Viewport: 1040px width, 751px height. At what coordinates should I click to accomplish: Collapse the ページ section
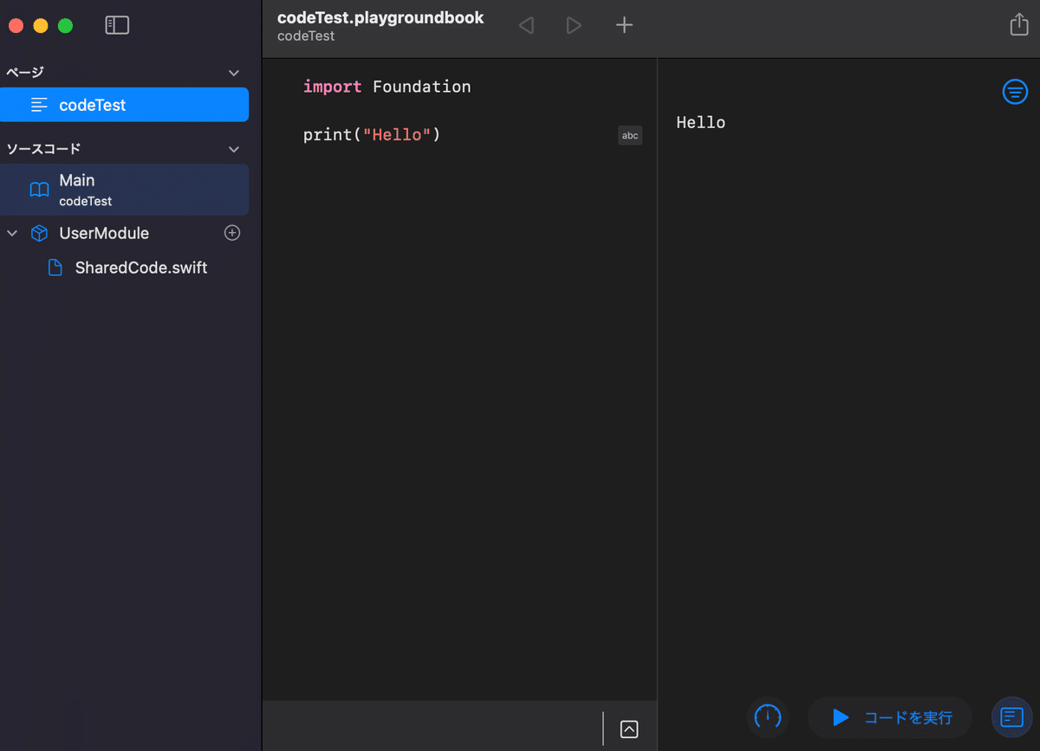click(233, 73)
